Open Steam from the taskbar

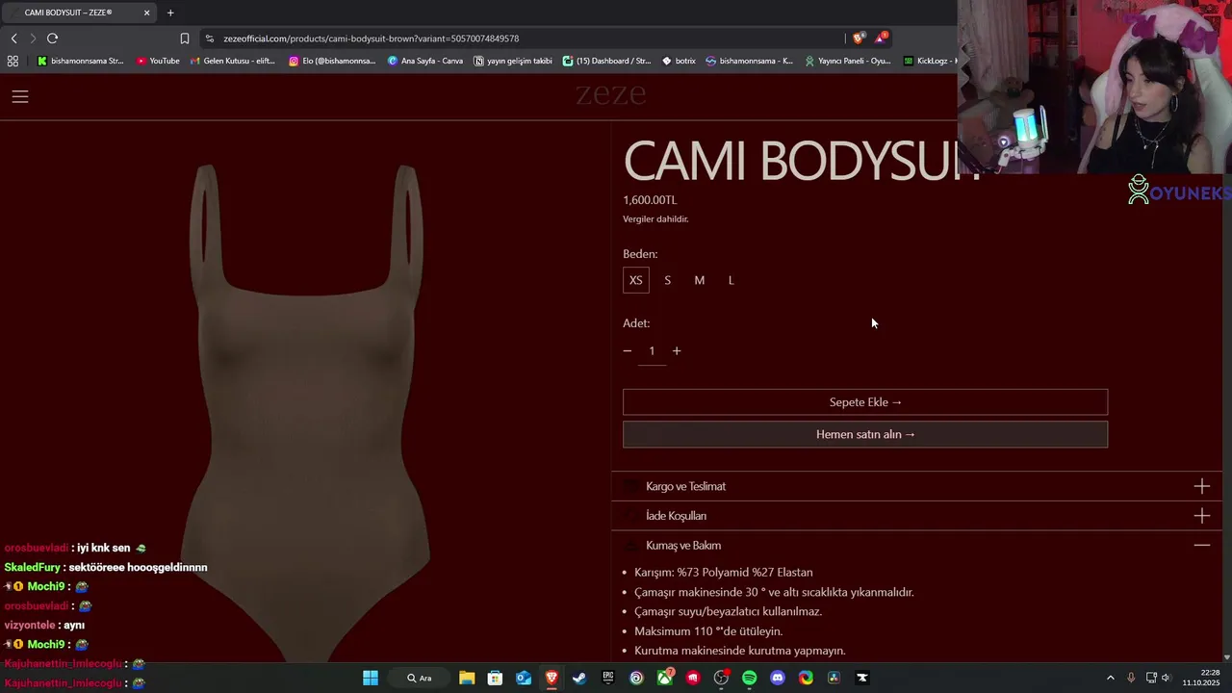point(579,678)
